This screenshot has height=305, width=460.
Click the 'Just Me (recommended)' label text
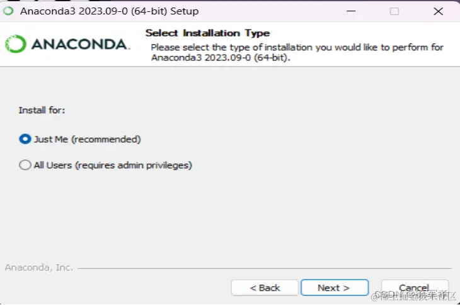click(88, 140)
